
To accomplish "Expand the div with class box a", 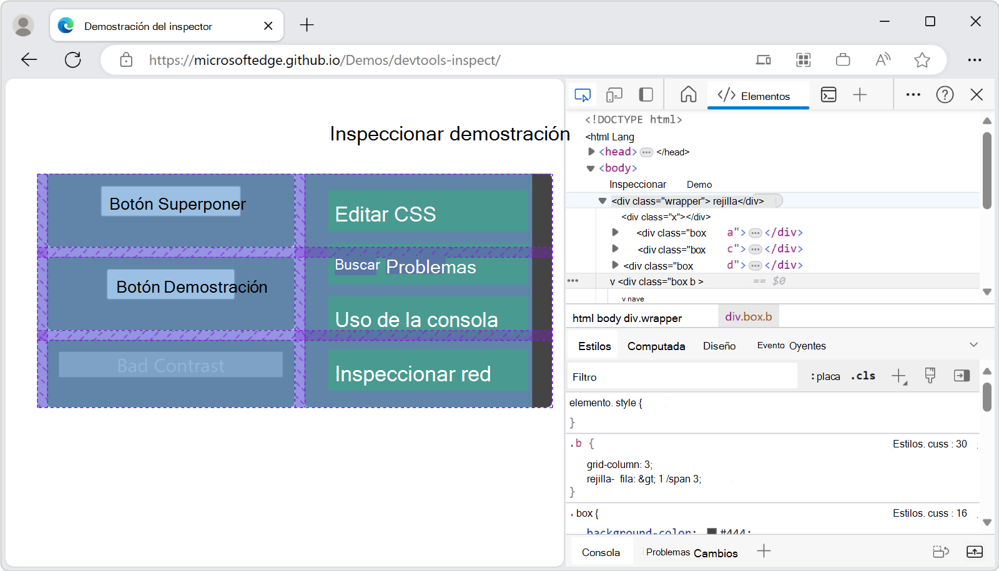I will [x=616, y=232].
